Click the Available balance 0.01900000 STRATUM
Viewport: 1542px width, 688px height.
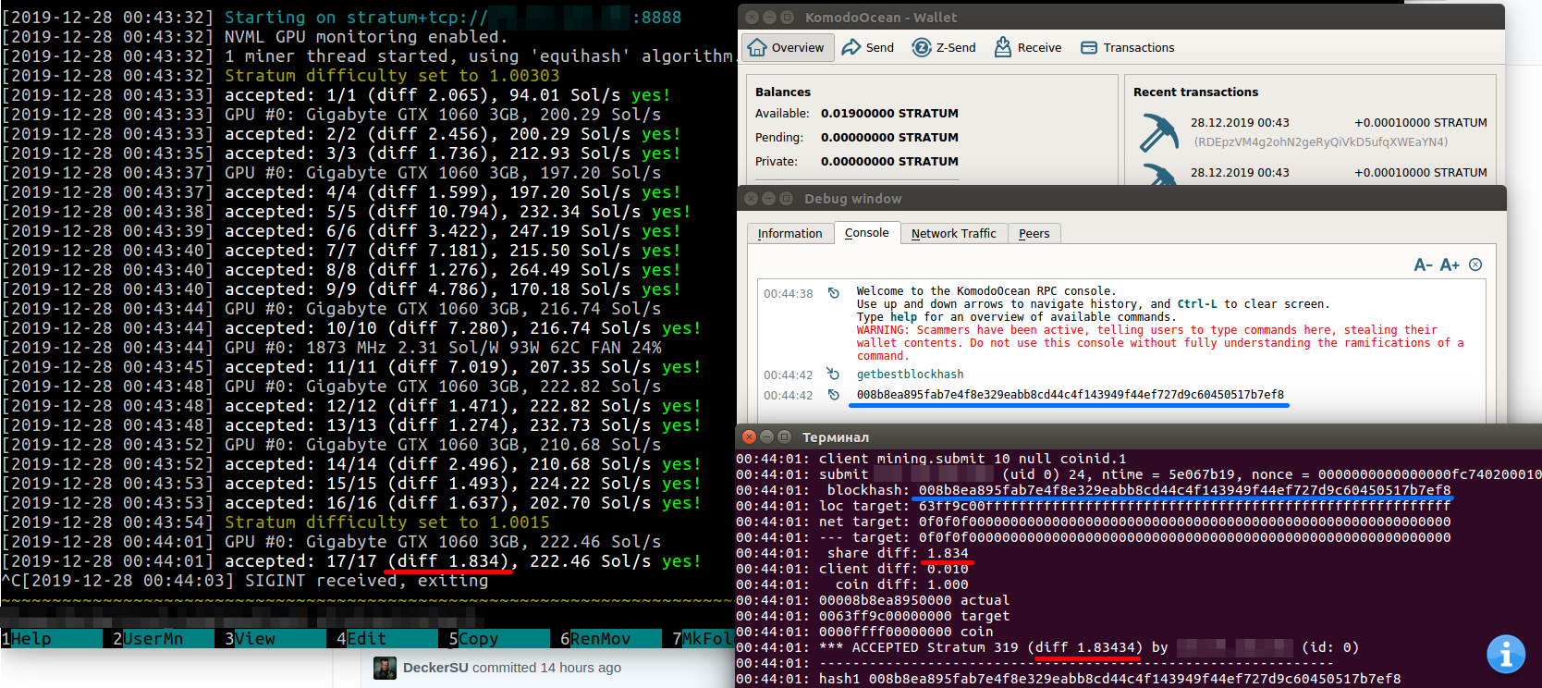(889, 114)
